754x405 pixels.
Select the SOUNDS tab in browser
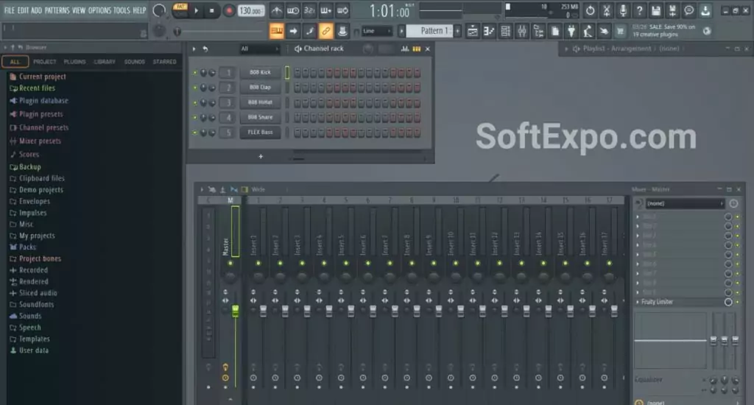(134, 62)
